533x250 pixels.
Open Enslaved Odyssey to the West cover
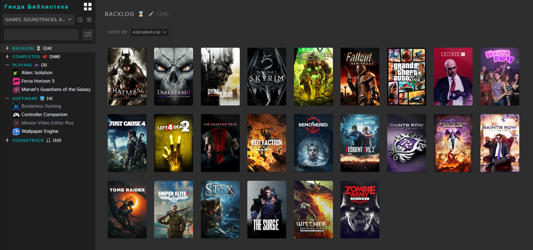coord(314,76)
